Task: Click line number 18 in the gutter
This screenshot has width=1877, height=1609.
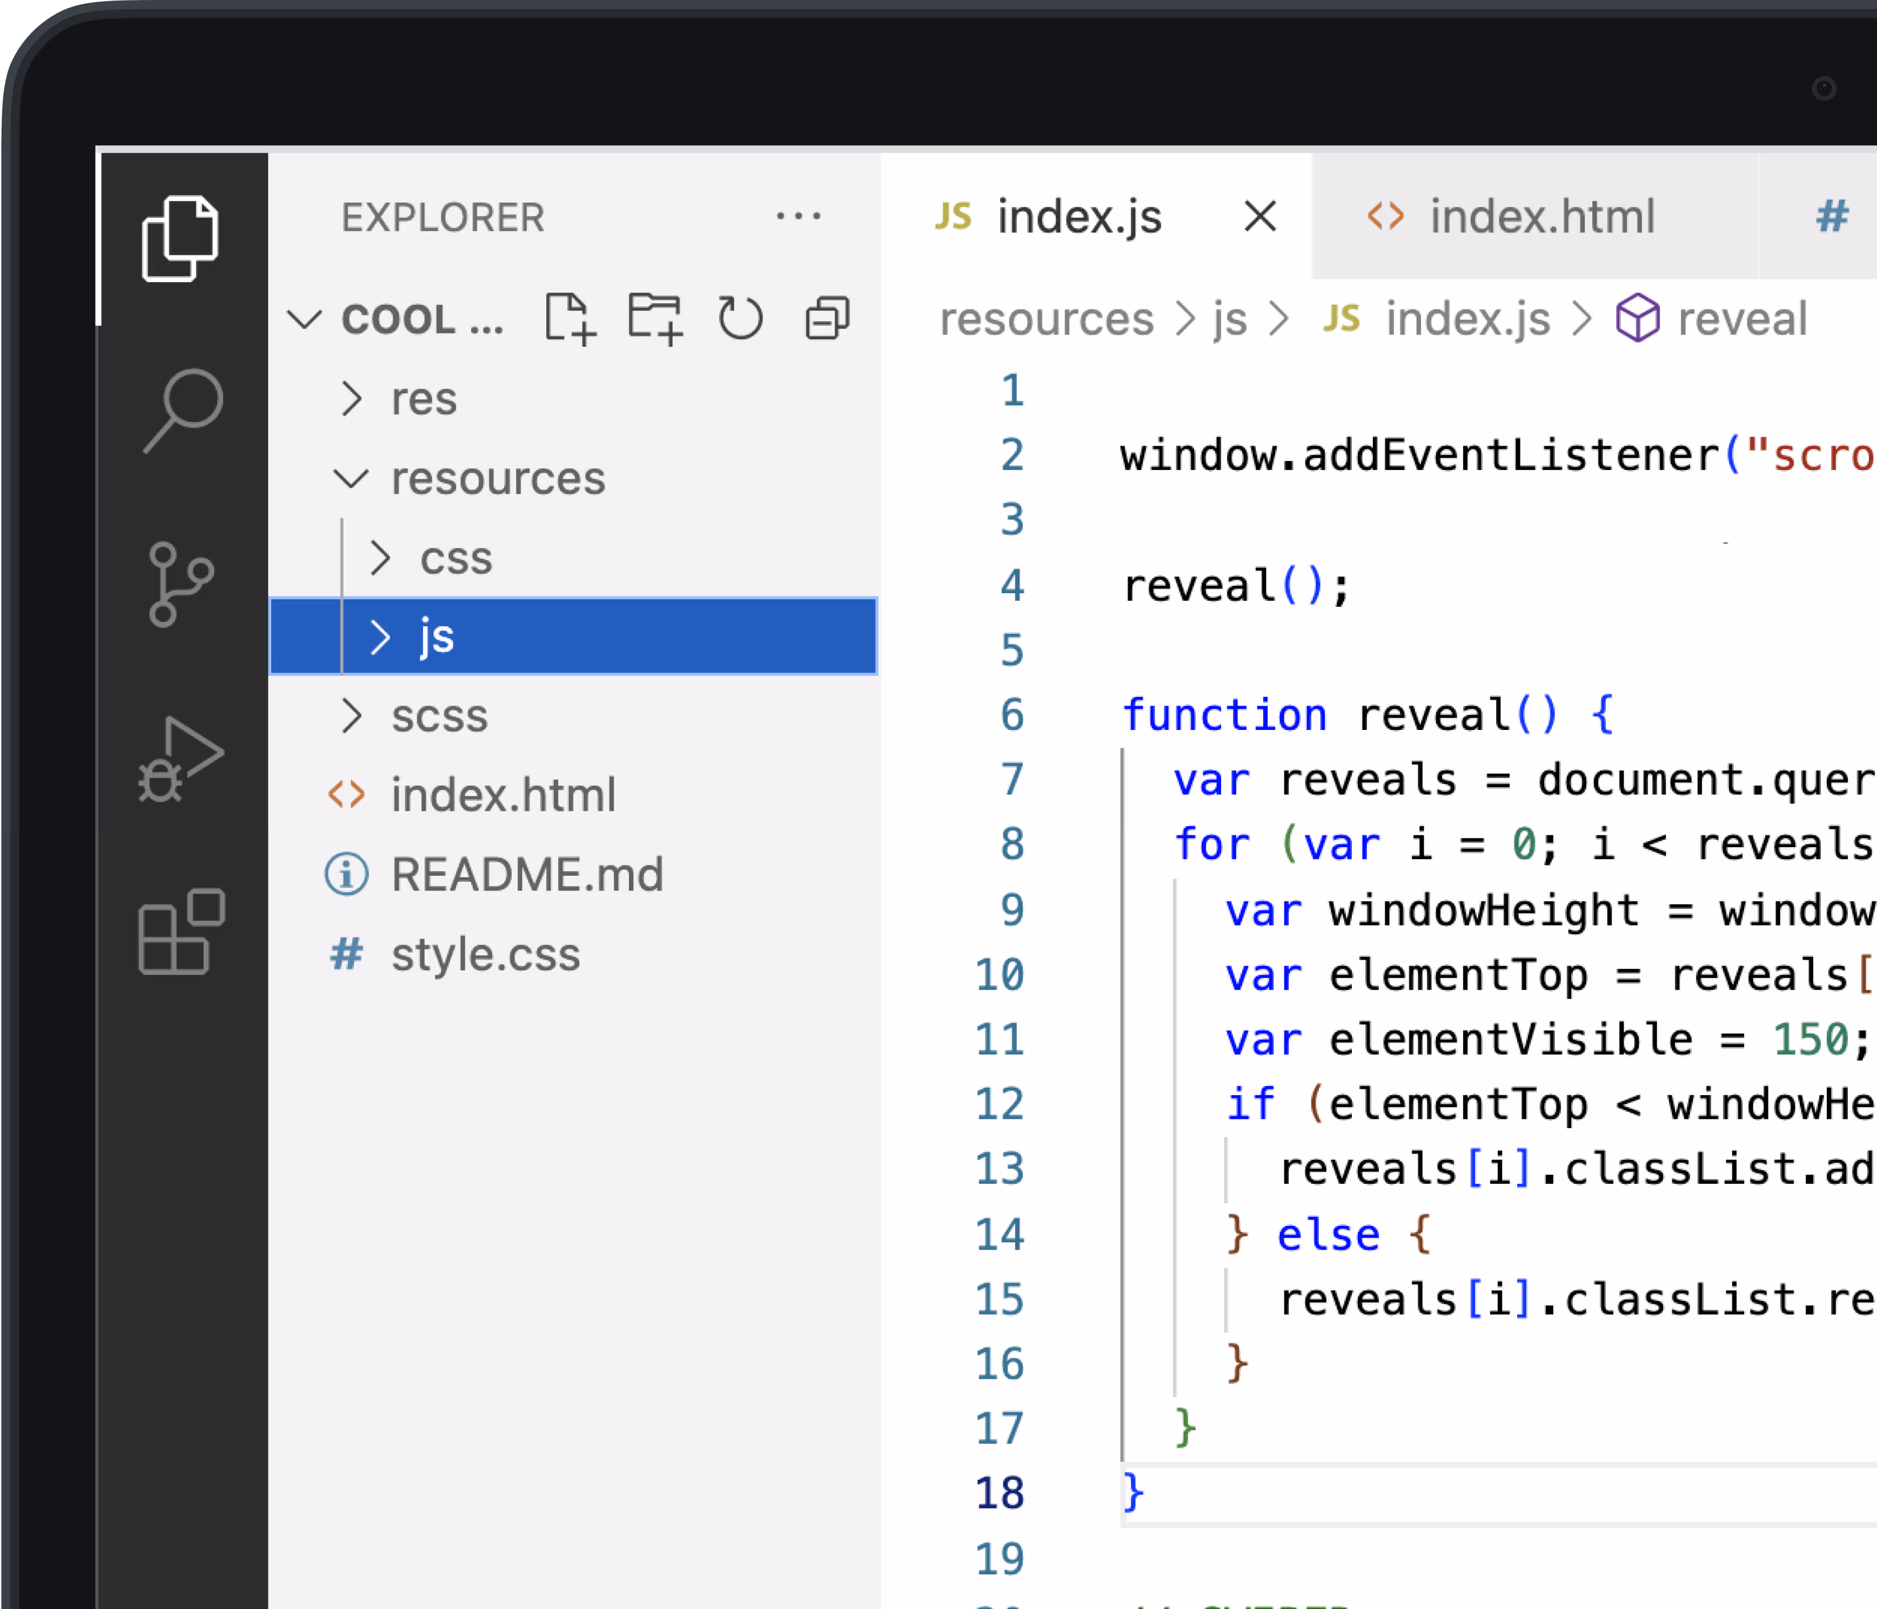Action: coord(999,1493)
